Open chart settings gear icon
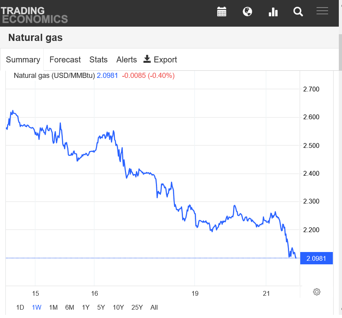Viewport: 342px width, 318px height. 317,292
